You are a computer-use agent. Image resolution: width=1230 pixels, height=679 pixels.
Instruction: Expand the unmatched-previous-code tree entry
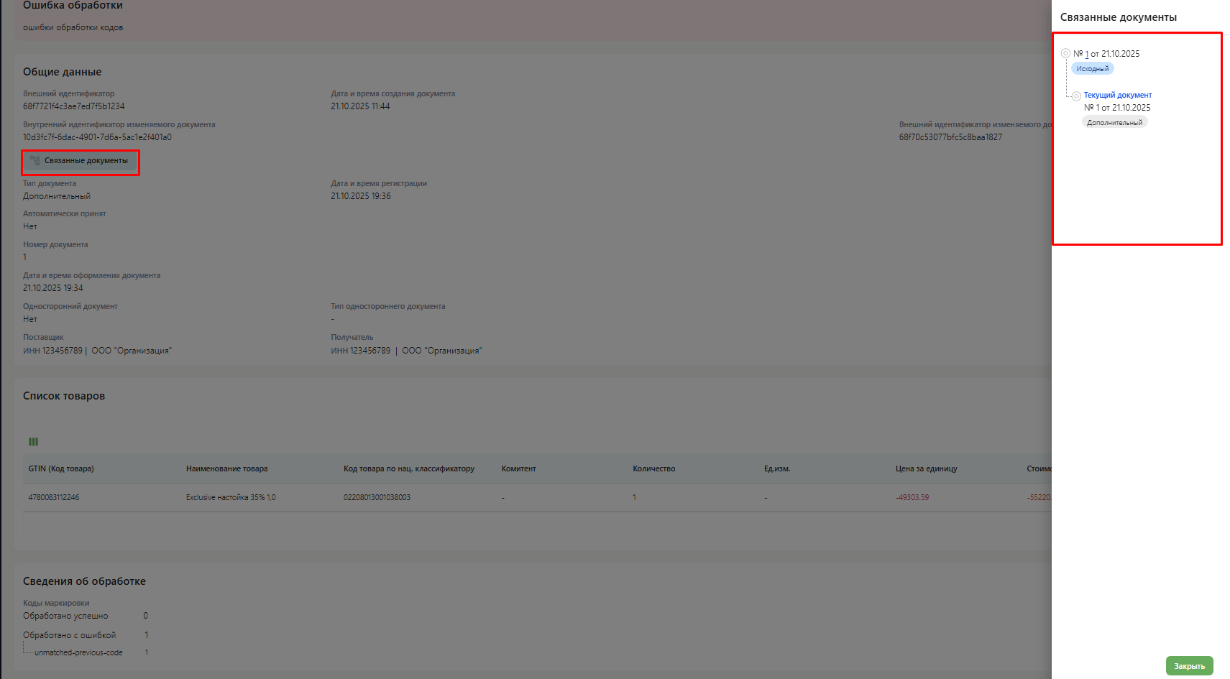[x=78, y=652]
